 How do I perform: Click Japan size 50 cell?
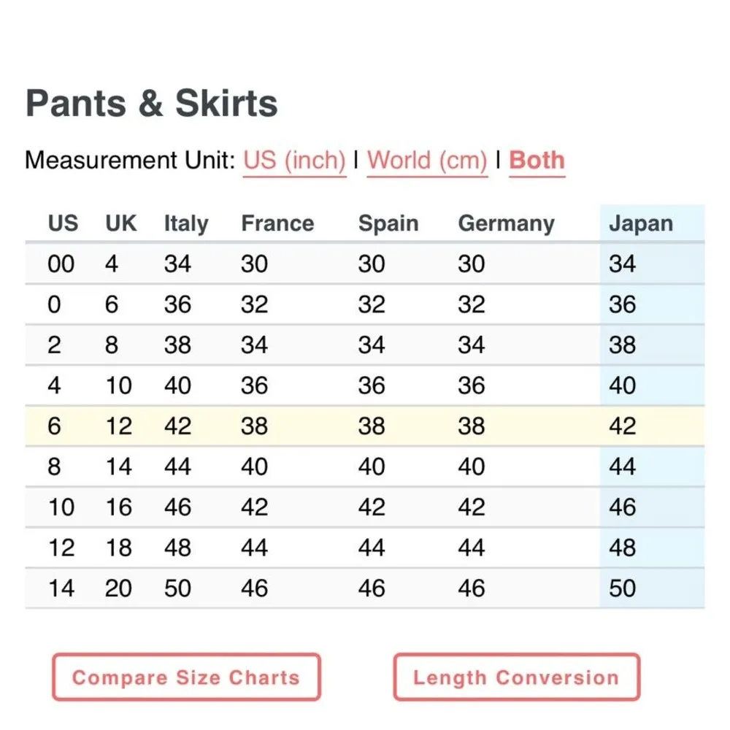click(x=622, y=588)
